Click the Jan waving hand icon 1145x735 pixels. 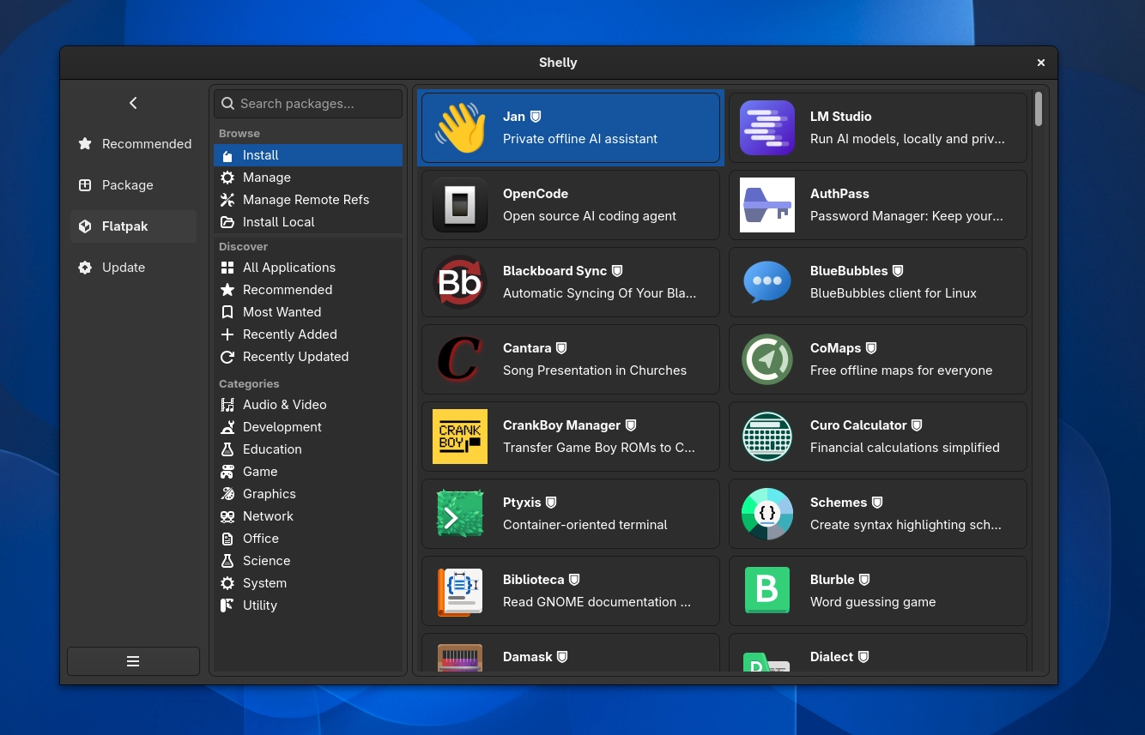(x=460, y=128)
